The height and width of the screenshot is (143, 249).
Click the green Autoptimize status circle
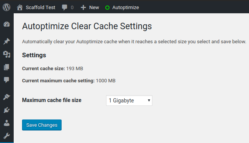[107, 8]
